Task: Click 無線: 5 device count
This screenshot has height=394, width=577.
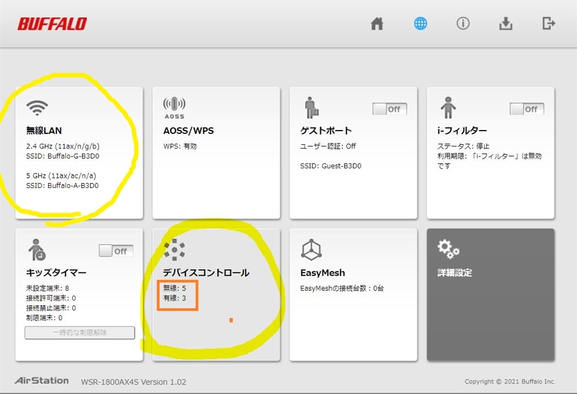Action: click(175, 288)
